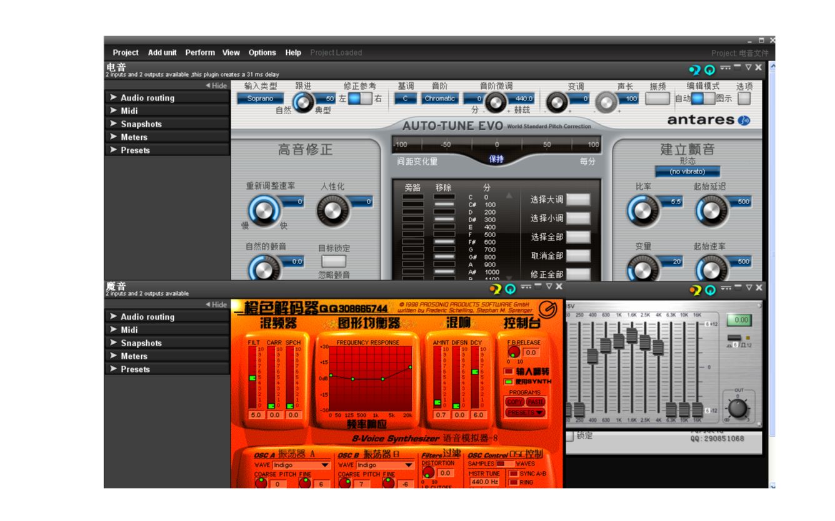Click the 振频 button
The image size is (835, 521).
657,98
